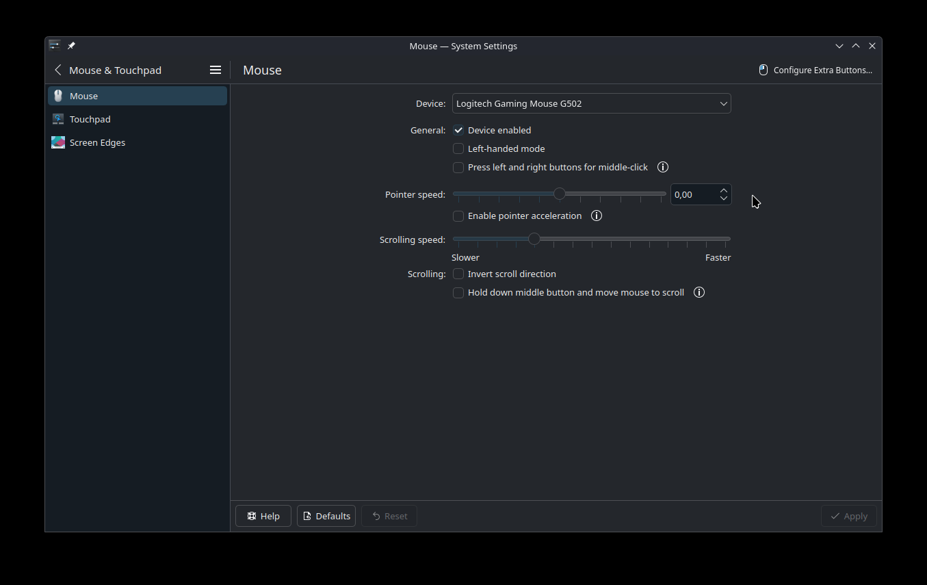The image size is (927, 585).
Task: Enable hold middle button to scroll
Action: click(458, 292)
